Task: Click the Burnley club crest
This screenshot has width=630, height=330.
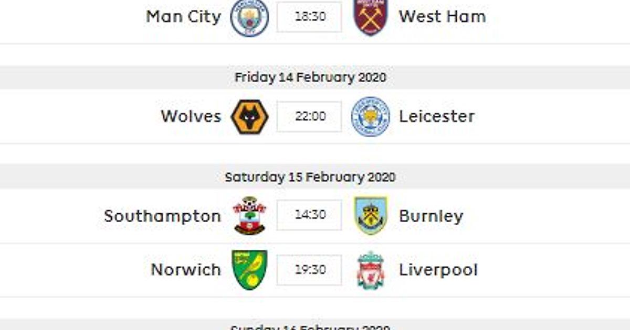Action: click(x=371, y=215)
